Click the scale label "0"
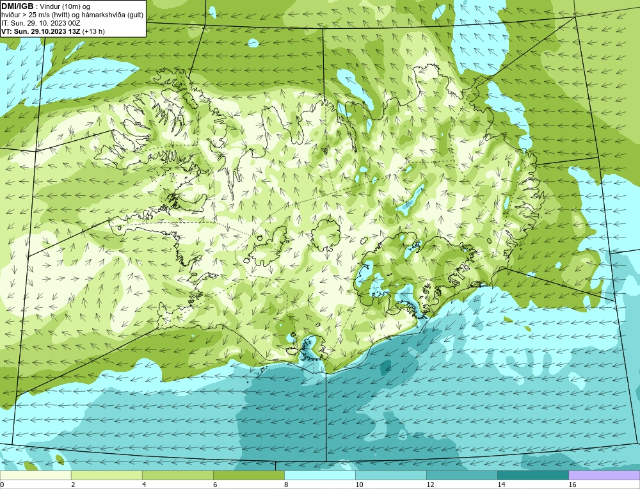Image resolution: width=640 pixels, height=489 pixels. pos(2,485)
